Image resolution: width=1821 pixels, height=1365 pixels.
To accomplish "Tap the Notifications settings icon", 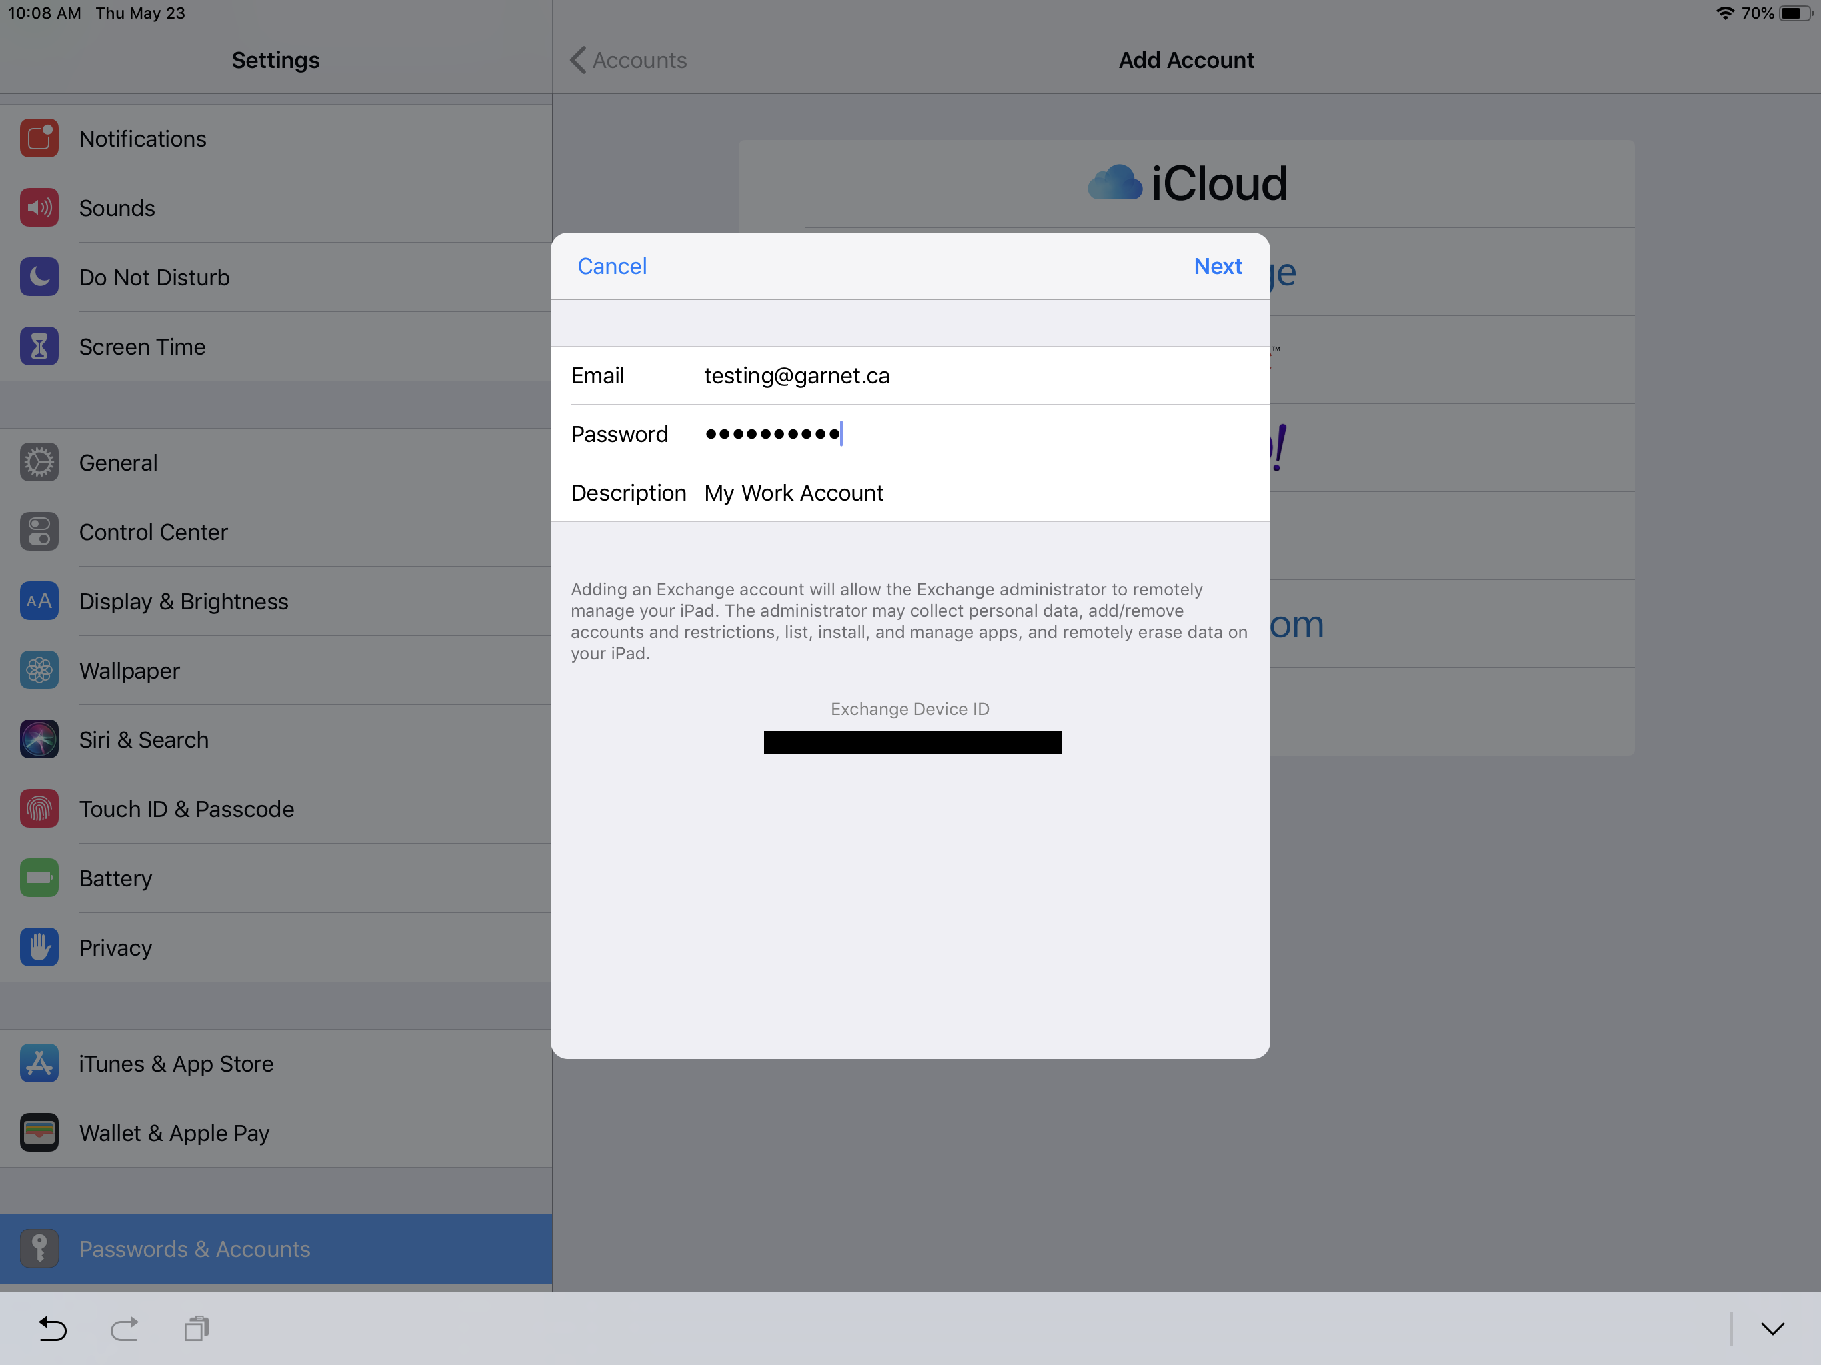I will click(39, 139).
